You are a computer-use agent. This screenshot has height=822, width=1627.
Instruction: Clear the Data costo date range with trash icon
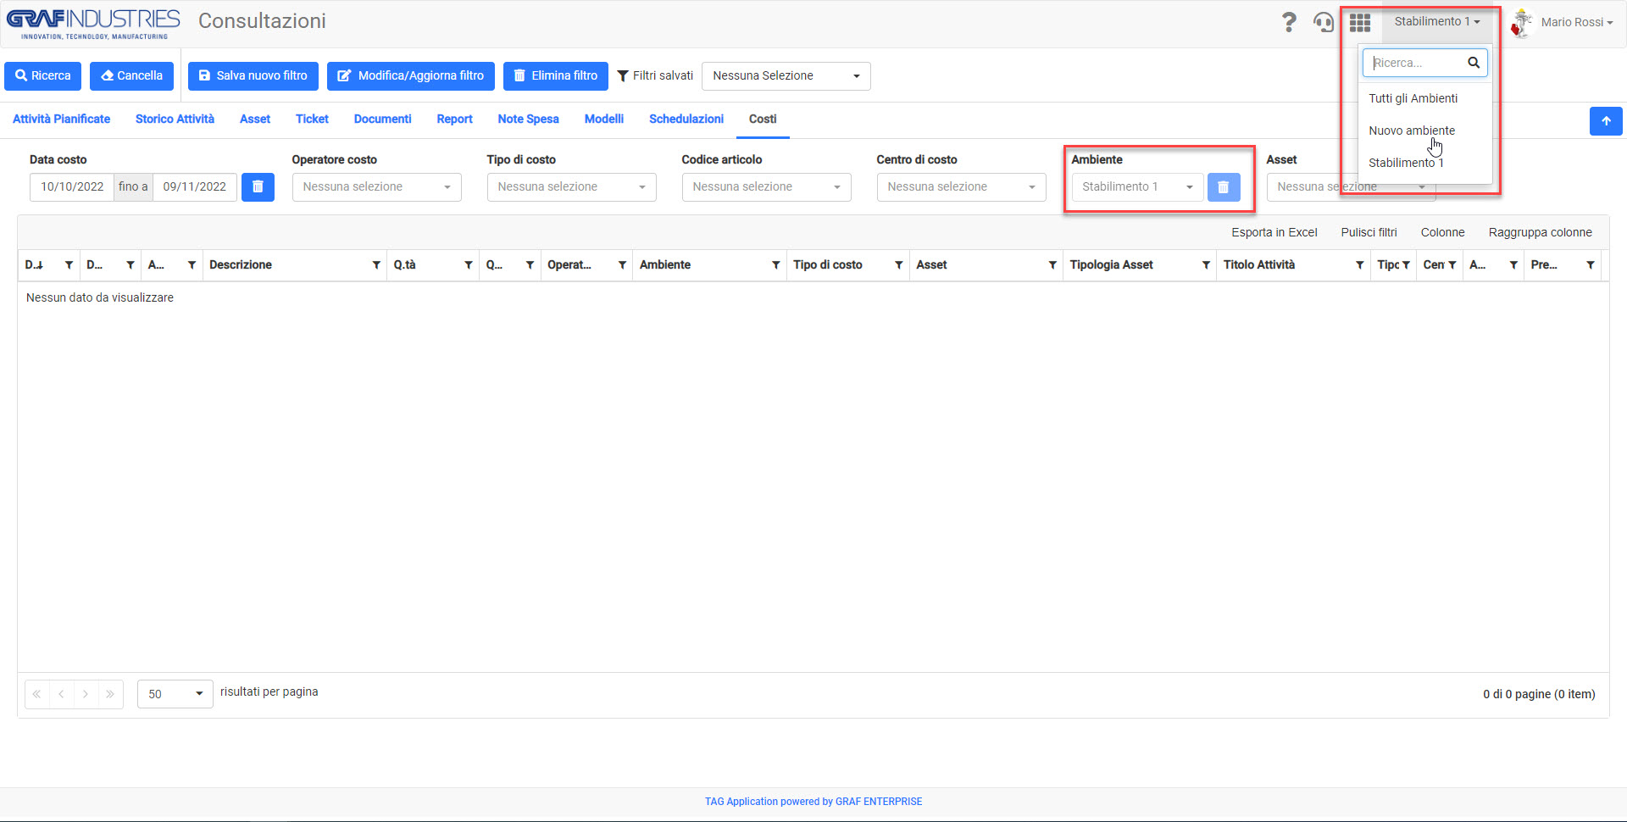[x=258, y=186]
